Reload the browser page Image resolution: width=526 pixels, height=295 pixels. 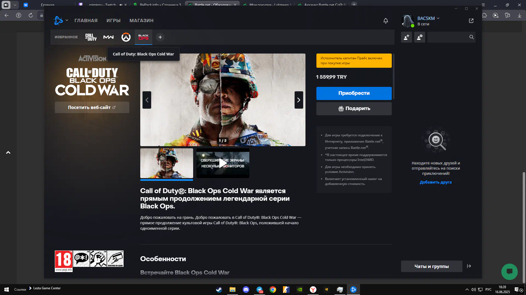point(31,15)
